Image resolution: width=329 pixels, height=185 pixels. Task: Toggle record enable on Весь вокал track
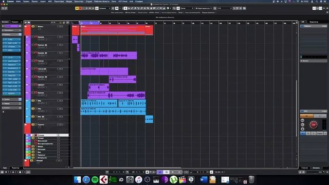click(35, 141)
